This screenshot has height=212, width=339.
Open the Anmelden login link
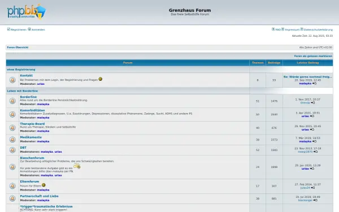pos(38,29)
